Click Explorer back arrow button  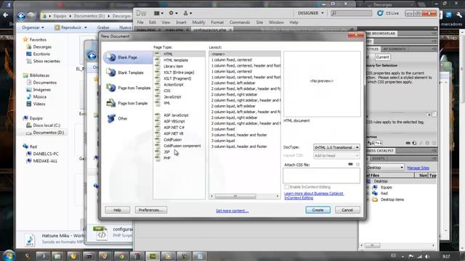(21, 16)
